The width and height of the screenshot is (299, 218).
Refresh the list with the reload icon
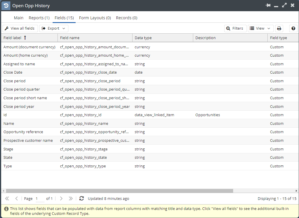coord(82,198)
